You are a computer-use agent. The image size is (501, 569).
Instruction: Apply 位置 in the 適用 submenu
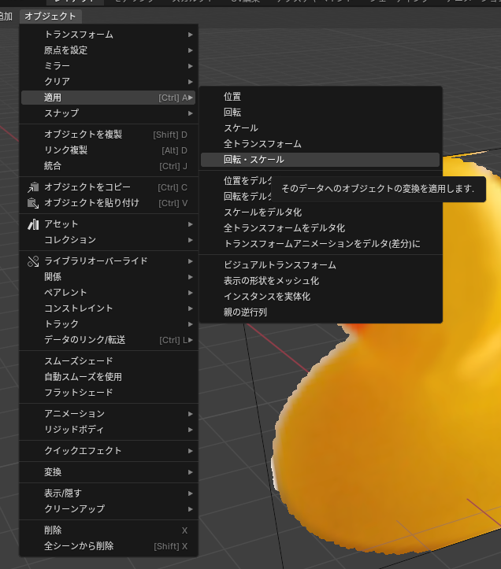(320, 97)
